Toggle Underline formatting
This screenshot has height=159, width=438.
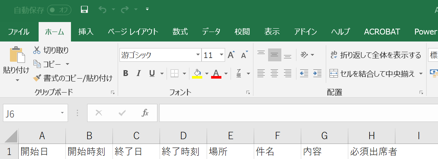(x=152, y=73)
